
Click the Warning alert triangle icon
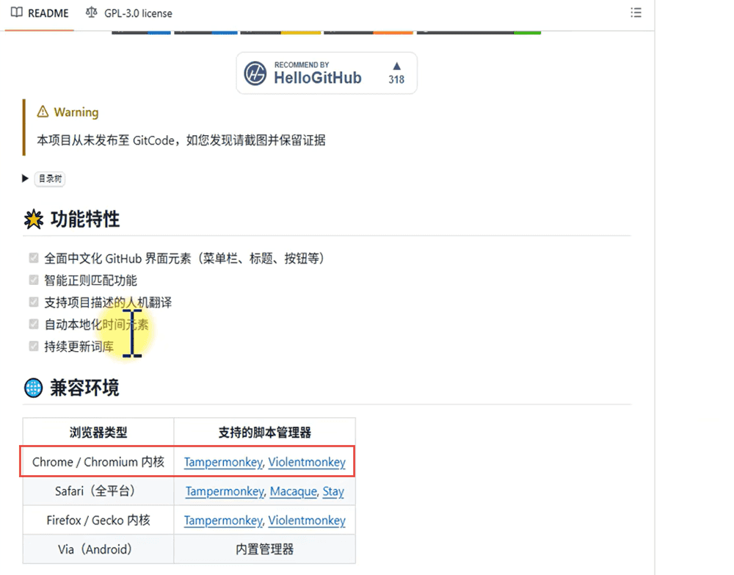[x=43, y=112]
